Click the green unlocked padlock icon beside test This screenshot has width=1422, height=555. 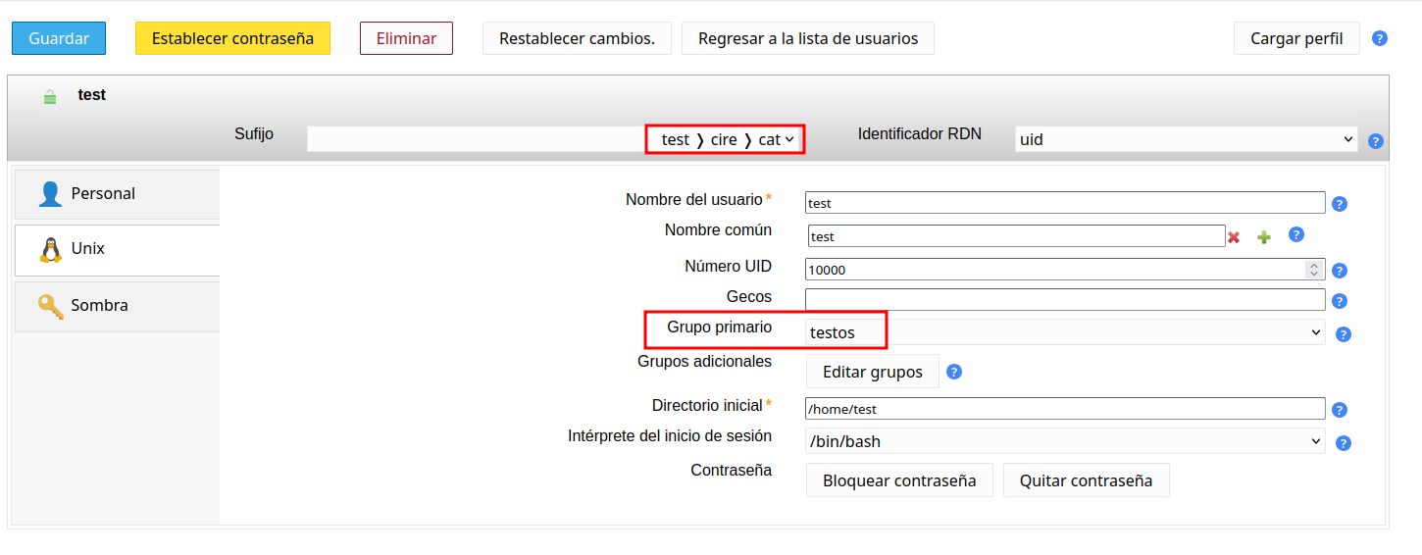pyautogui.click(x=50, y=97)
